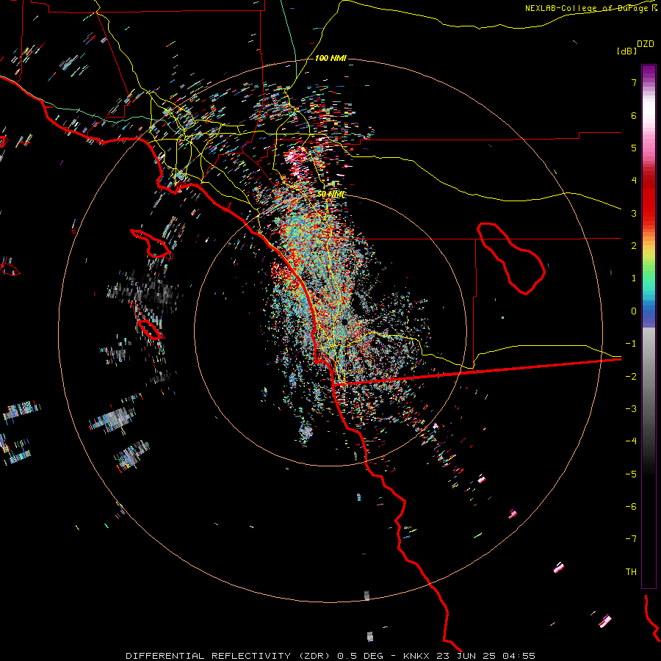Click the scale value -7
Image resolution: width=661 pixels, height=661 pixels.
pyautogui.click(x=631, y=539)
